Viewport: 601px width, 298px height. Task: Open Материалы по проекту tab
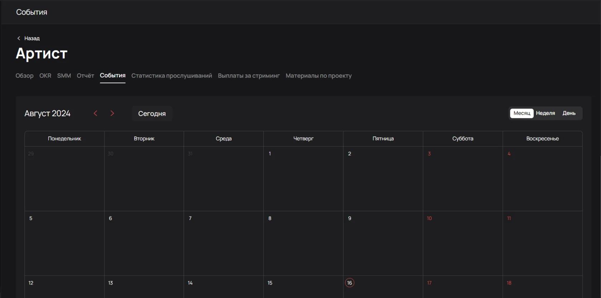point(318,76)
